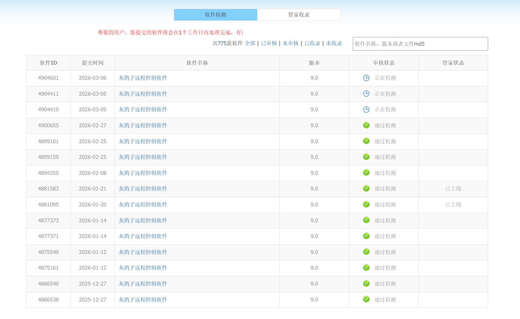Filter by 未审核 software
This screenshot has height=319, width=520.
point(291,43)
